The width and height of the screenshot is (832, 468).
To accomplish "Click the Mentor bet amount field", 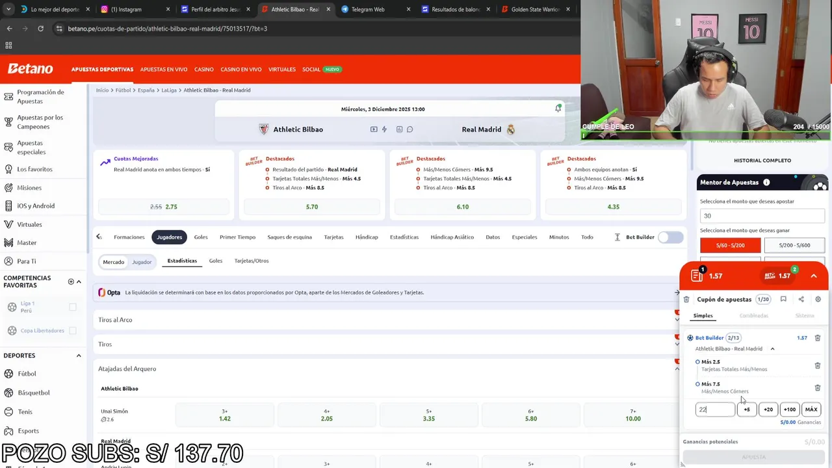I will [762, 216].
